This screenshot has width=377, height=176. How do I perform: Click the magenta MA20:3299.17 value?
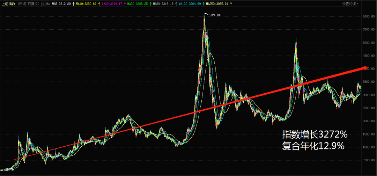[112, 4]
